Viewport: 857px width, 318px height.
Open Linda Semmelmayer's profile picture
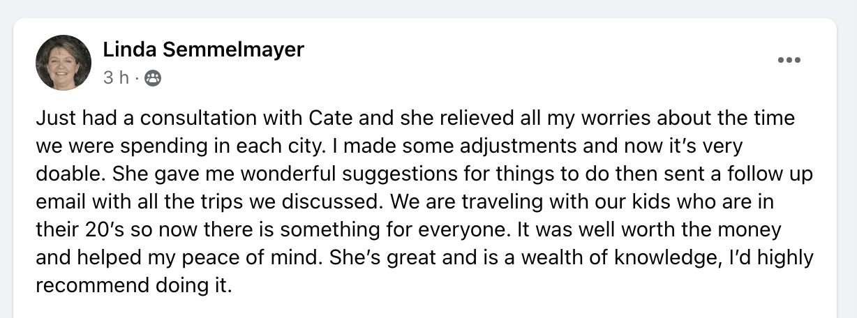[64, 63]
